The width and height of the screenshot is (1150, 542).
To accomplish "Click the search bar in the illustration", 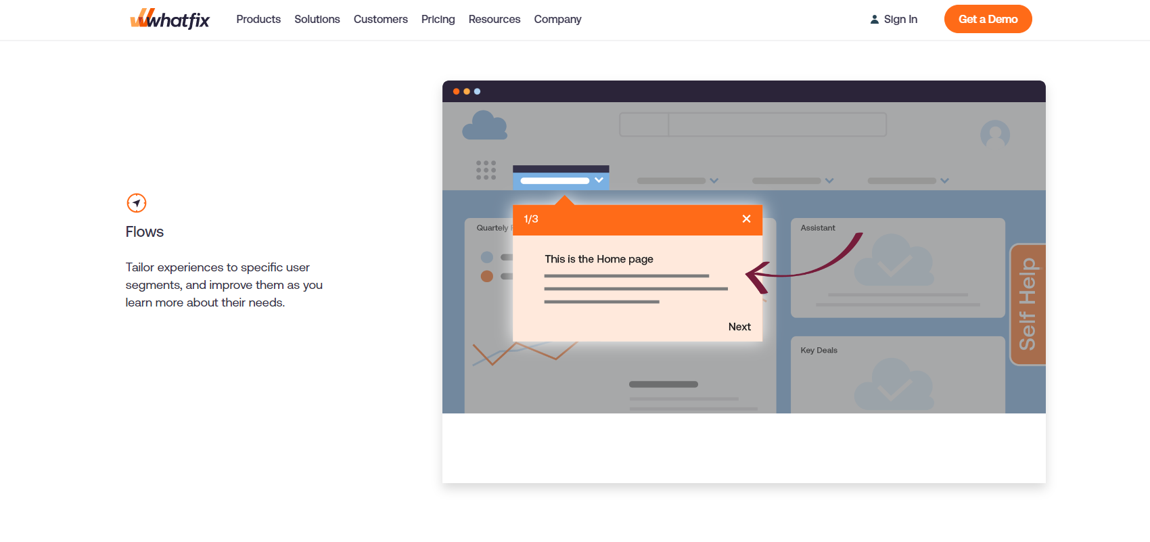I will coord(753,125).
